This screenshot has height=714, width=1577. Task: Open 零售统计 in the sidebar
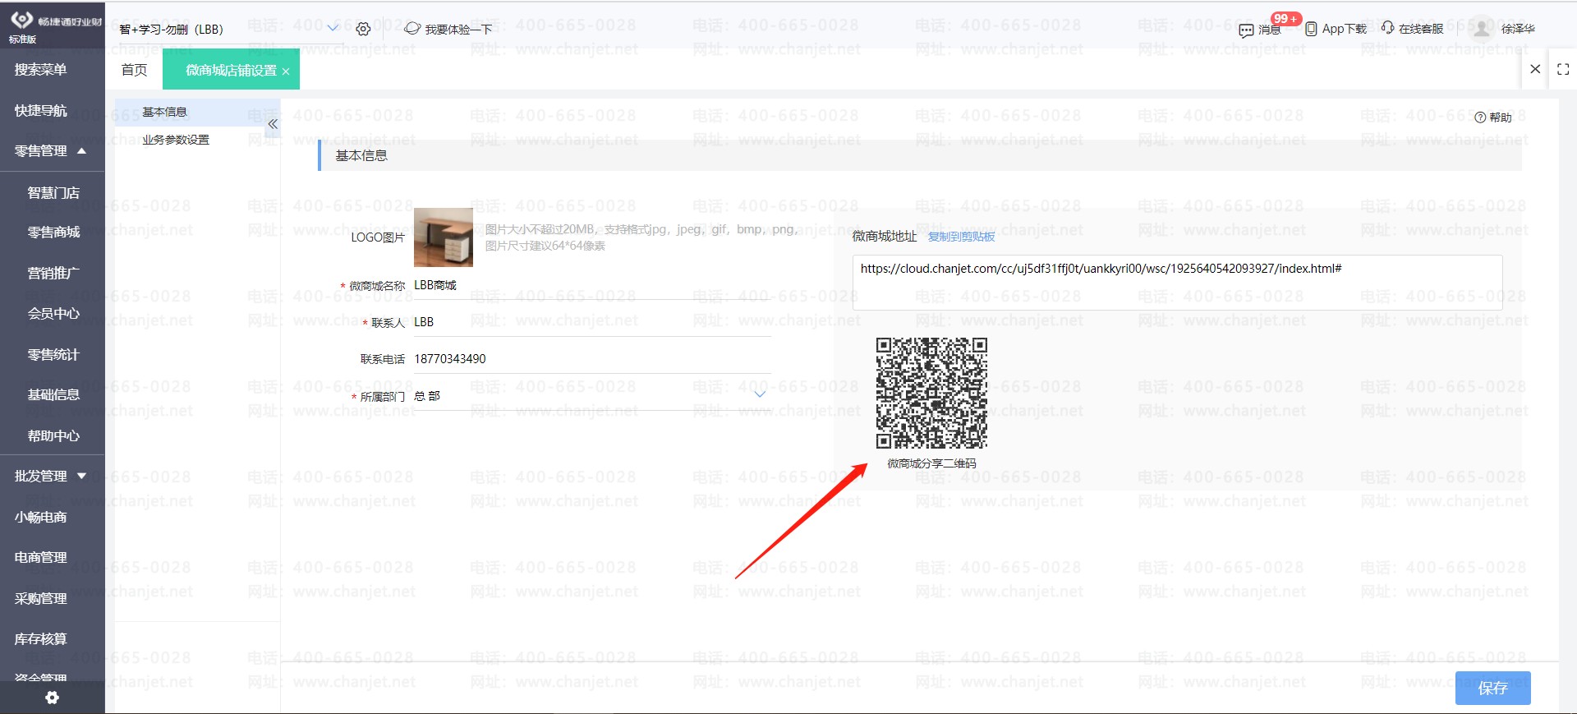pyautogui.click(x=53, y=354)
